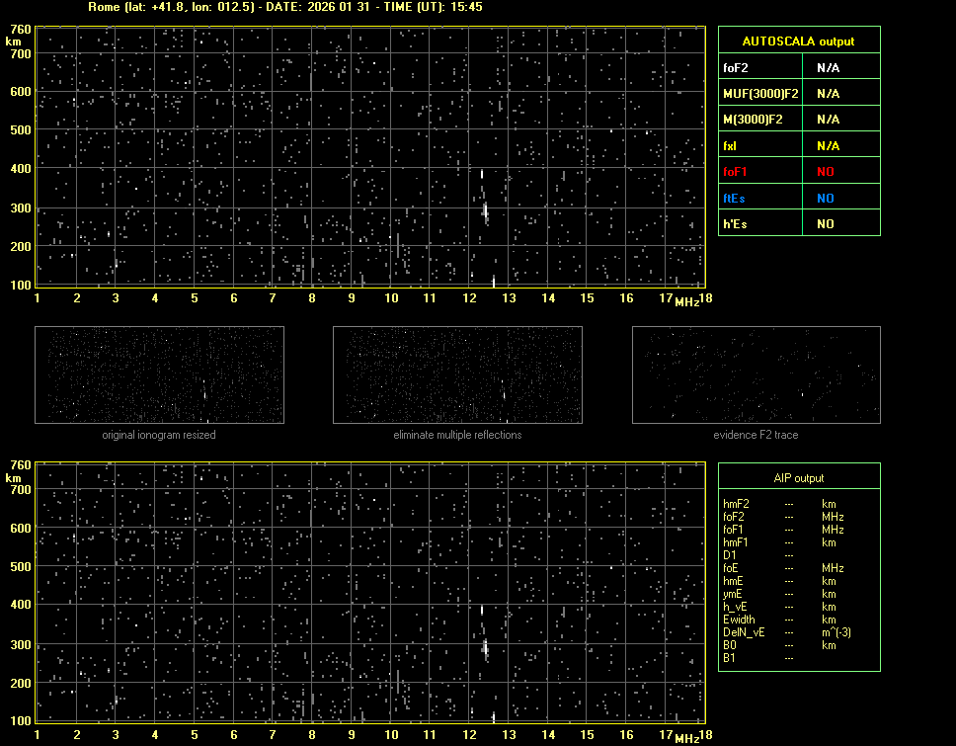
Task: Click the Ewidth parameter label
Action: [740, 620]
